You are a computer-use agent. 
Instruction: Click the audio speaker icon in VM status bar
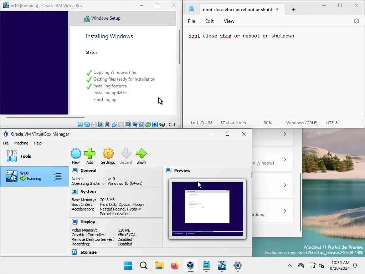pyautogui.click(x=101, y=125)
